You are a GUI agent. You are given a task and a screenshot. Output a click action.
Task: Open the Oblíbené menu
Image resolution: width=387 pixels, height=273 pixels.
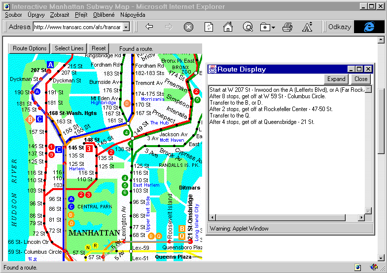104,15
